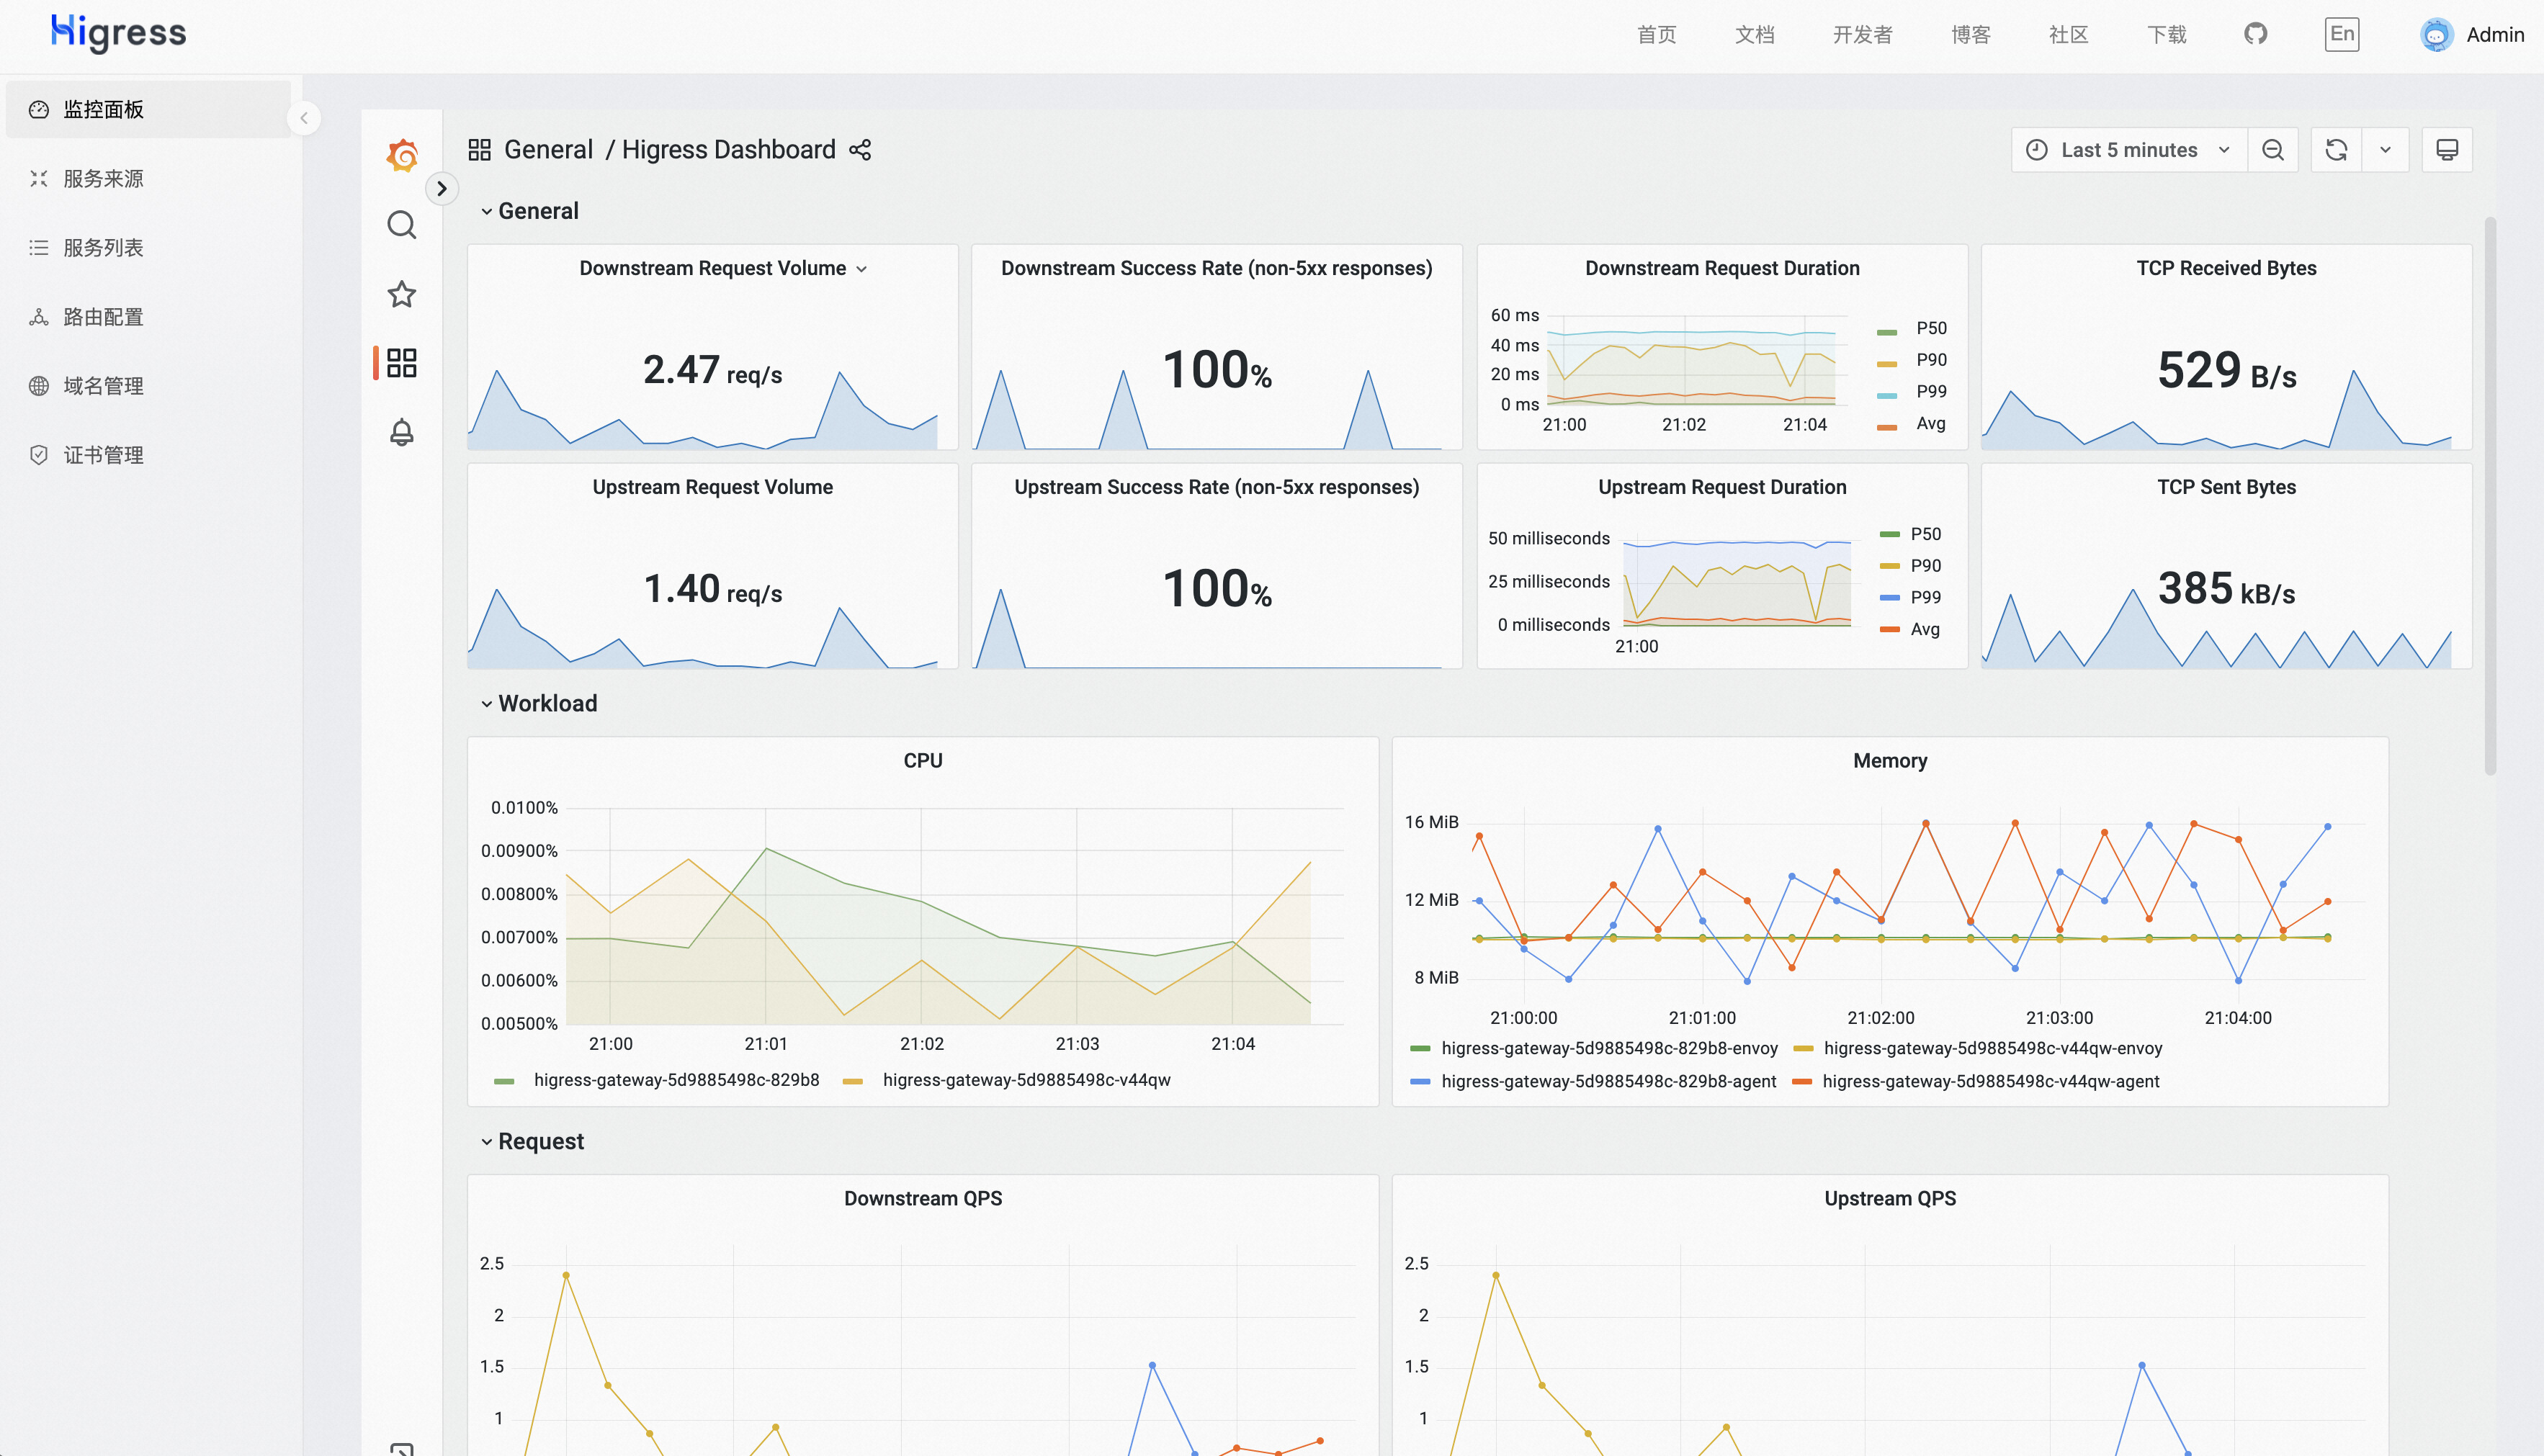Open the alerting bell icon
Viewport: 2544px width, 1456px height.
click(x=401, y=432)
